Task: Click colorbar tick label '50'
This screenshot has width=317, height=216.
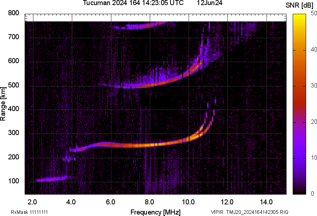Action: coord(314,13)
